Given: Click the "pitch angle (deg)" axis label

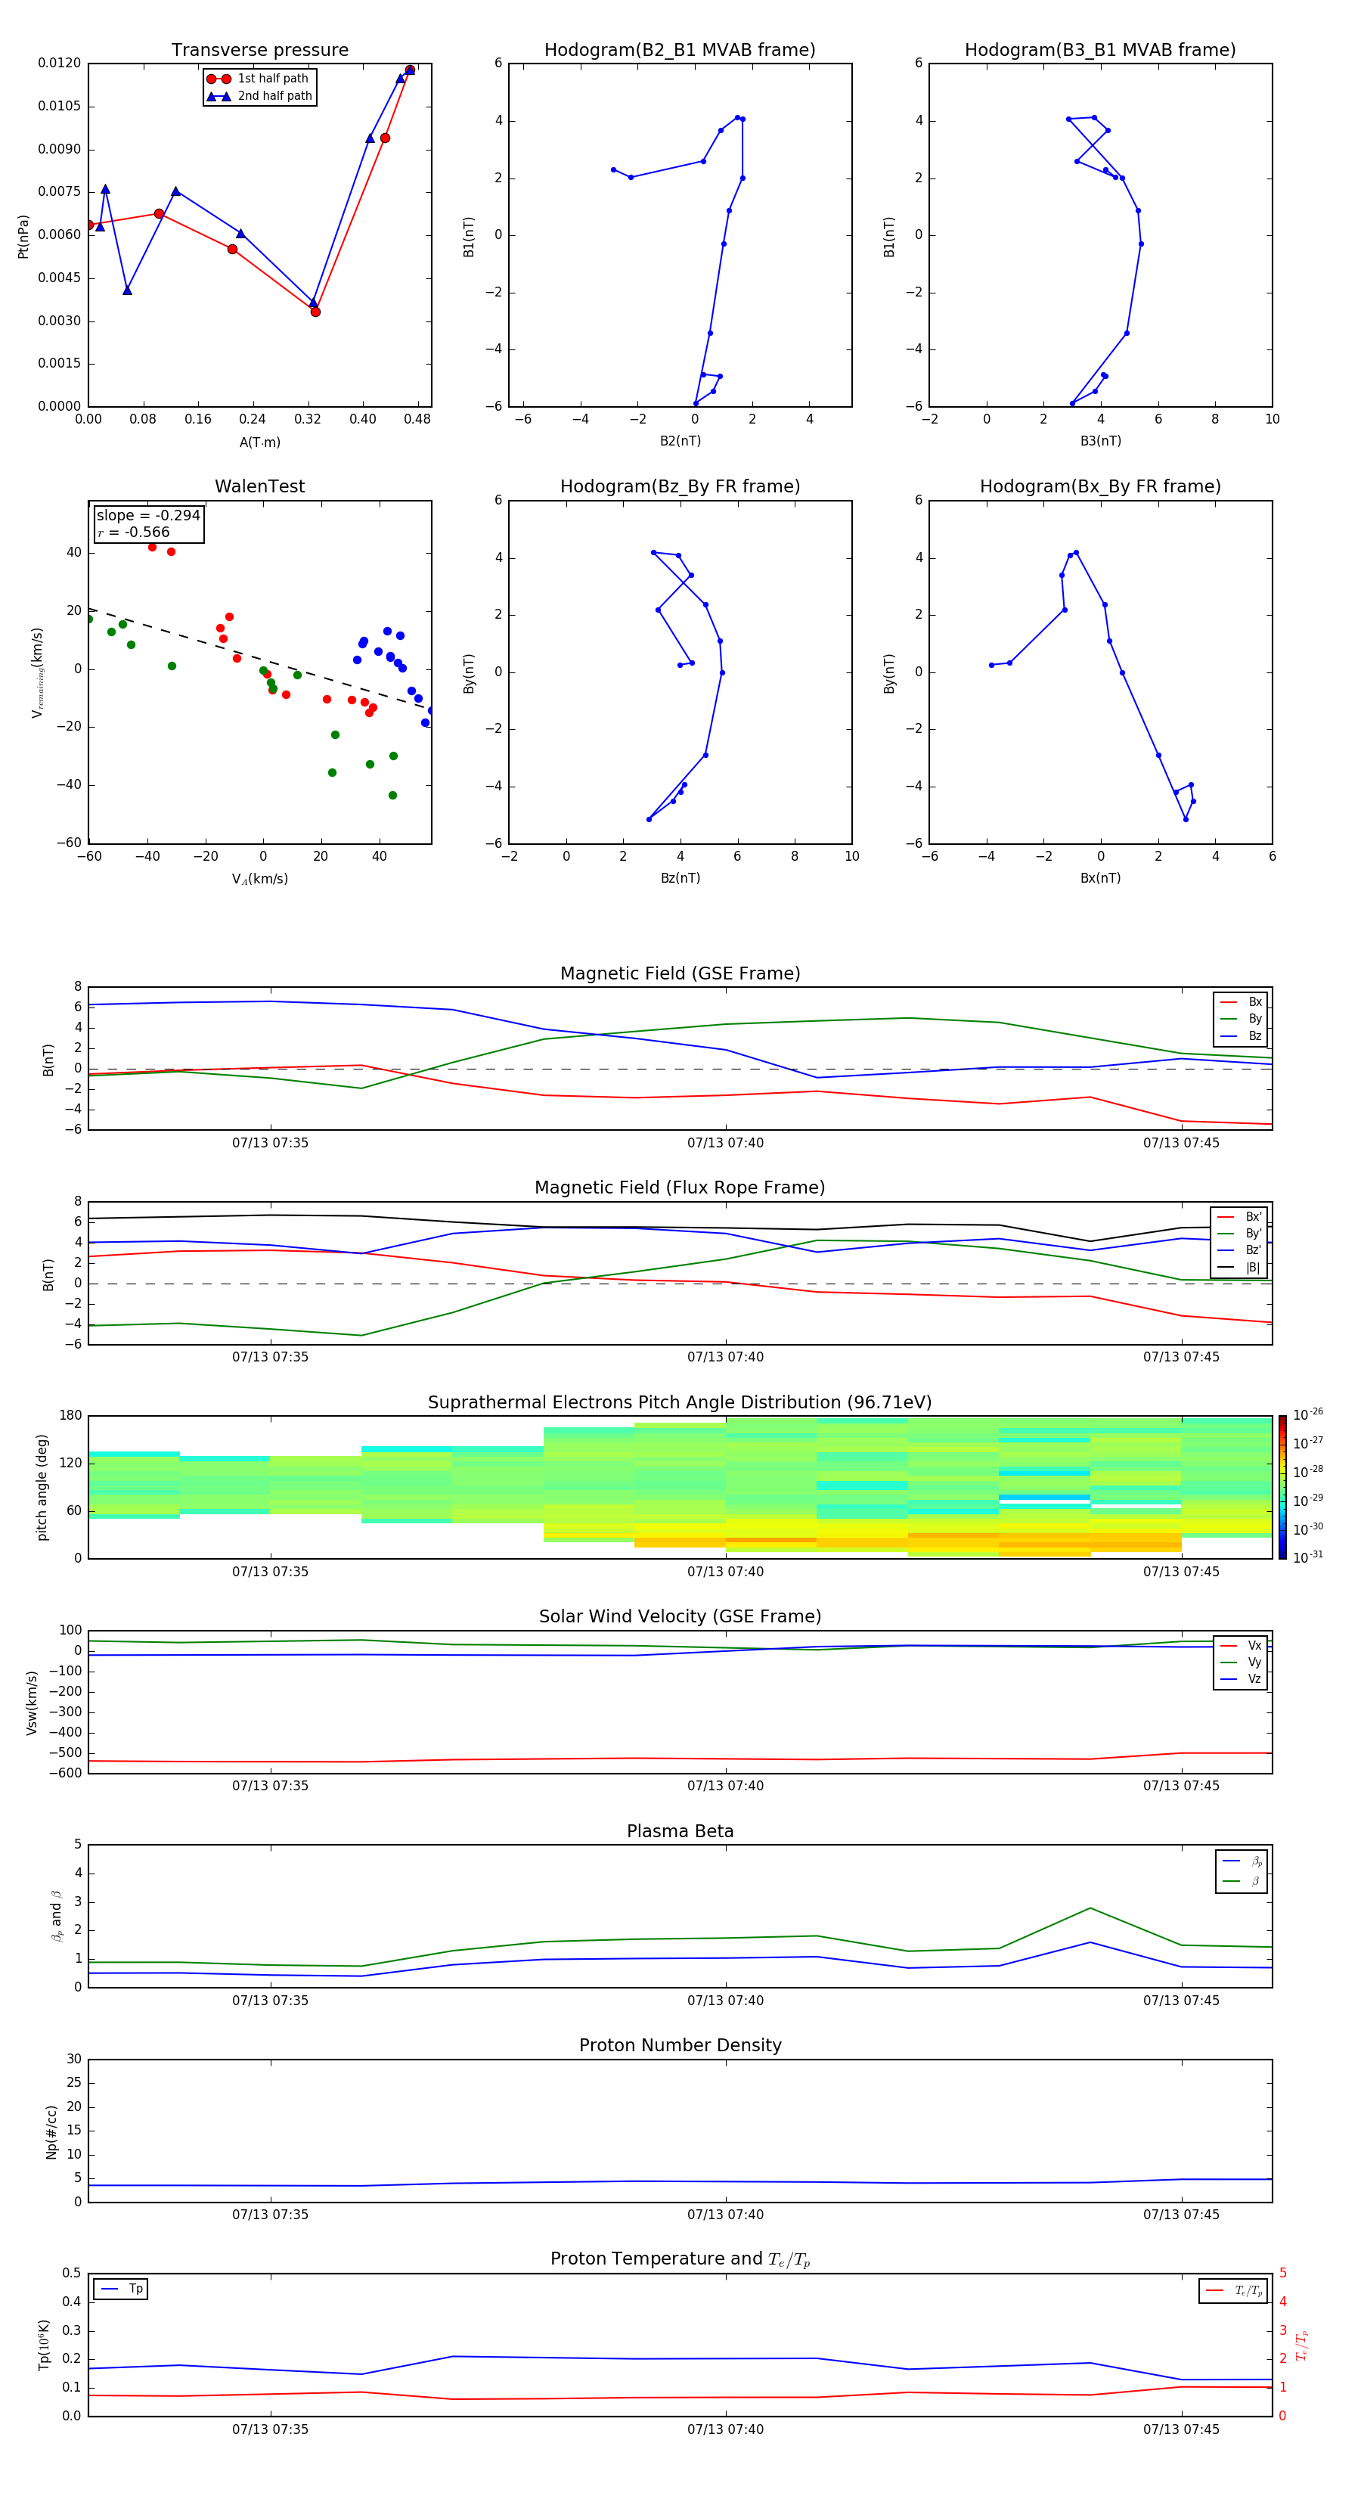Looking at the screenshot, I should point(42,1487).
